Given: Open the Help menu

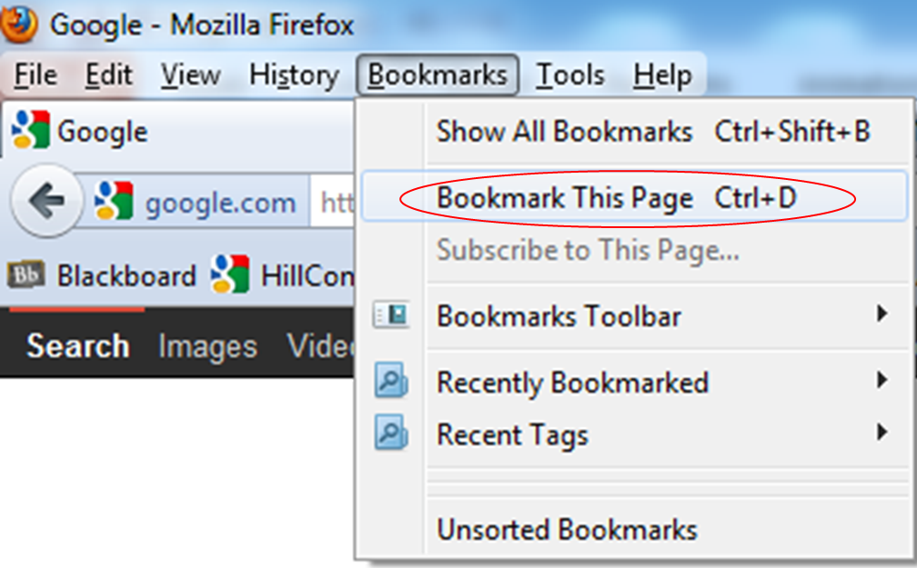Looking at the screenshot, I should (x=662, y=75).
